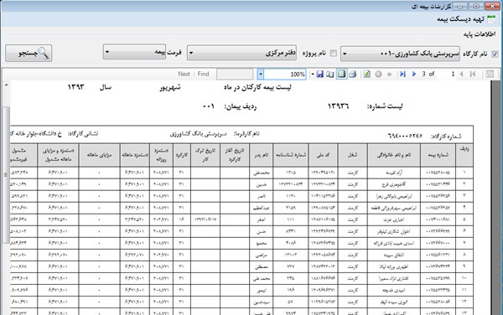
Task: Go to the previous report page
Action: (x=461, y=75)
